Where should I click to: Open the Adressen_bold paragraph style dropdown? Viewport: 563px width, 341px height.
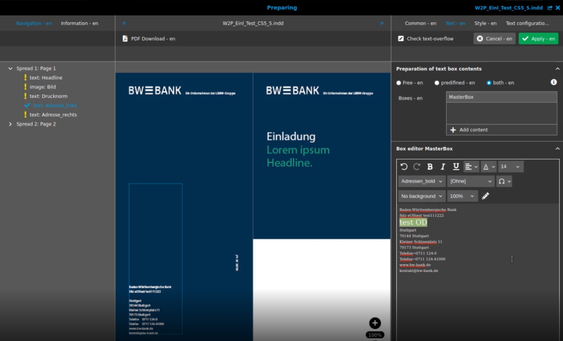421,181
